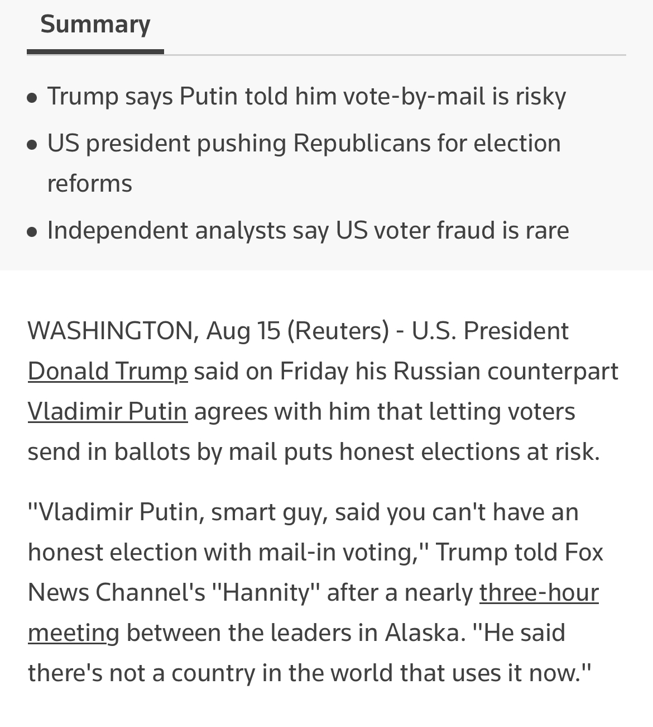Click the '(Reuters)' source text
Viewport: 653px width, 727px height.
click(x=338, y=331)
